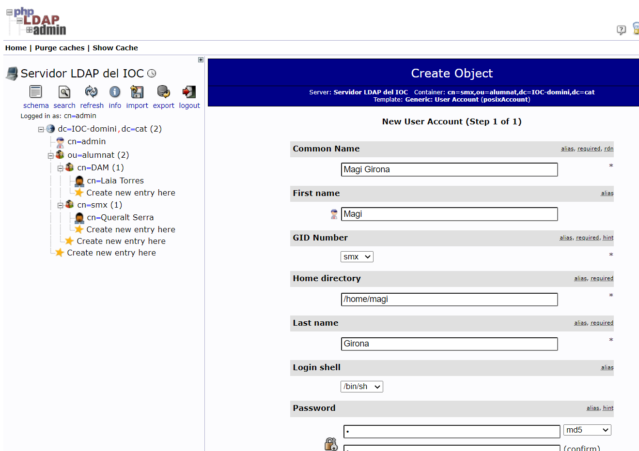
Task: Click Create new entry here under cn=DAM
Action: click(131, 193)
